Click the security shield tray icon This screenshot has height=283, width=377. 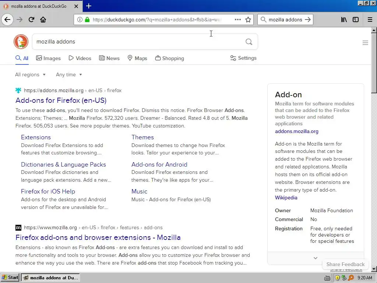click(x=337, y=278)
